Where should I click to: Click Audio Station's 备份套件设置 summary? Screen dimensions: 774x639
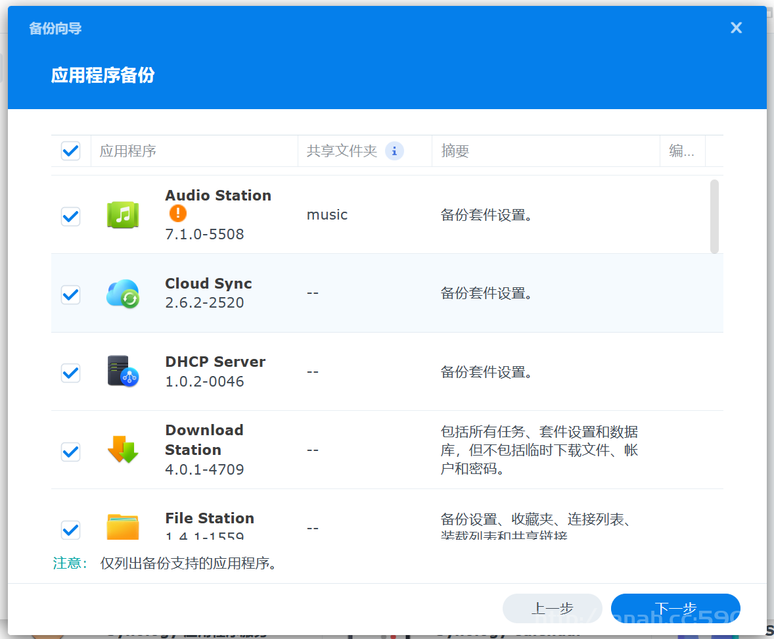(486, 216)
